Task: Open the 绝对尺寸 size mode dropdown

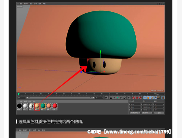Action: pyautogui.click(x=147, y=113)
